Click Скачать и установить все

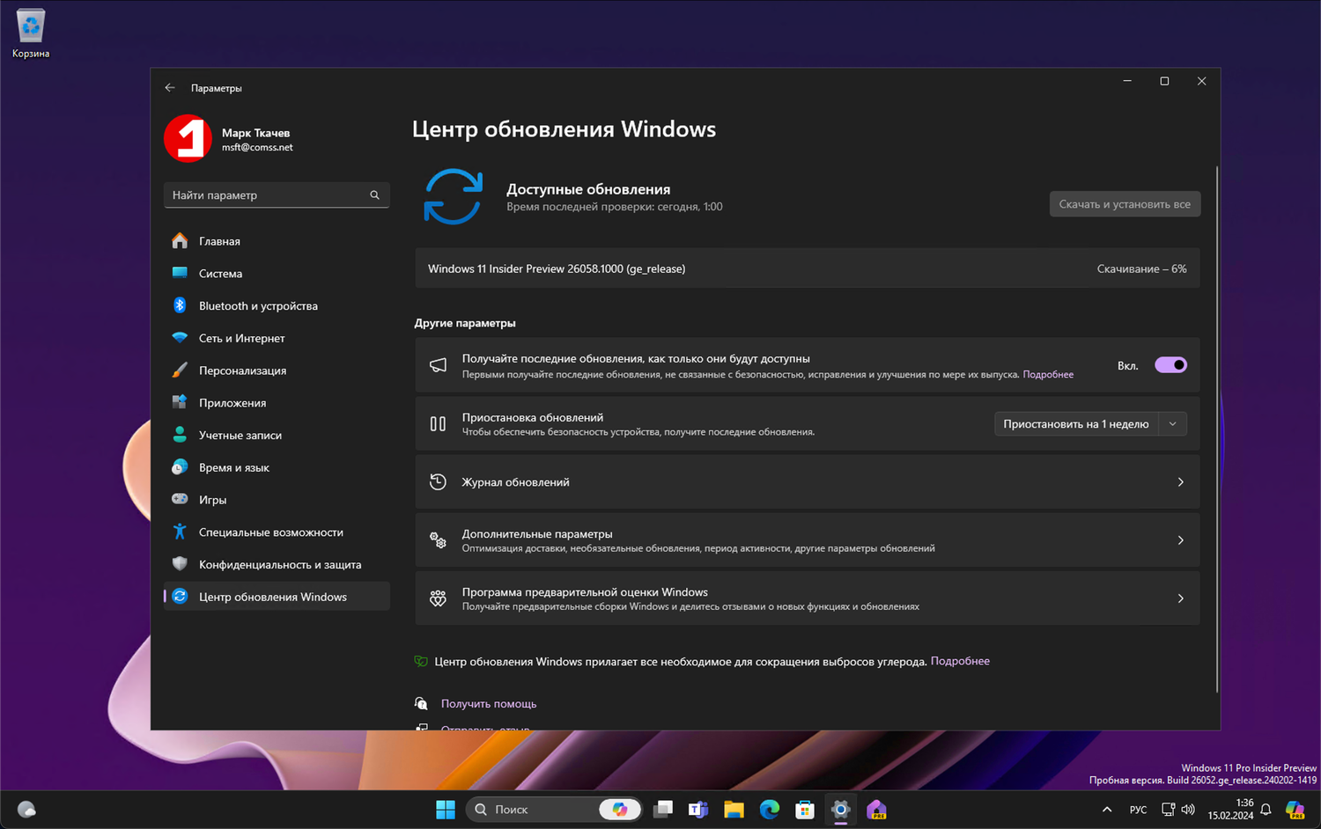pyautogui.click(x=1125, y=203)
